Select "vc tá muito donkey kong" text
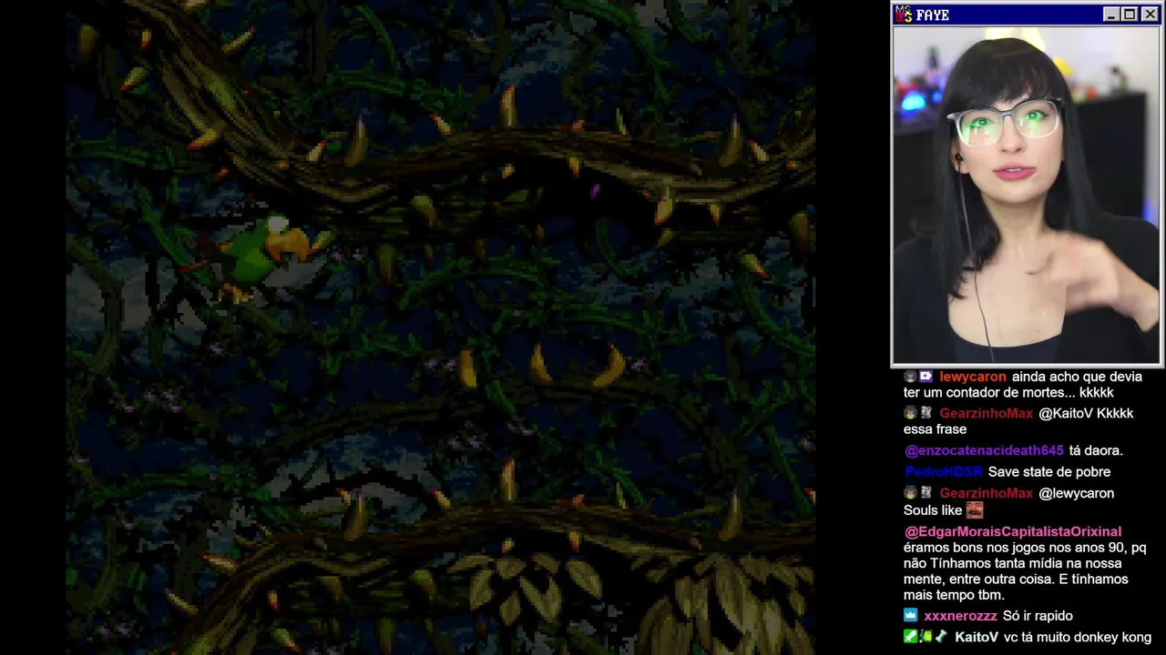Image resolution: width=1166 pixels, height=655 pixels. tap(1078, 638)
